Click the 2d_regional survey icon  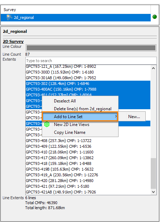tap(9, 17)
